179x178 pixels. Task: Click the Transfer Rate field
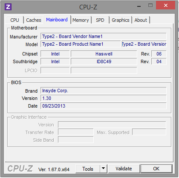76,132
